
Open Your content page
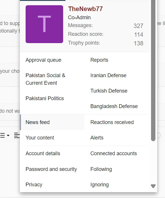point(40,138)
